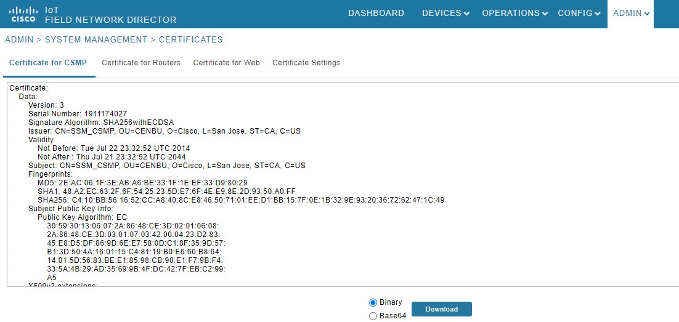Image resolution: width=679 pixels, height=322 pixels.
Task: Switch to Certificate for Routers tab
Action: click(141, 63)
